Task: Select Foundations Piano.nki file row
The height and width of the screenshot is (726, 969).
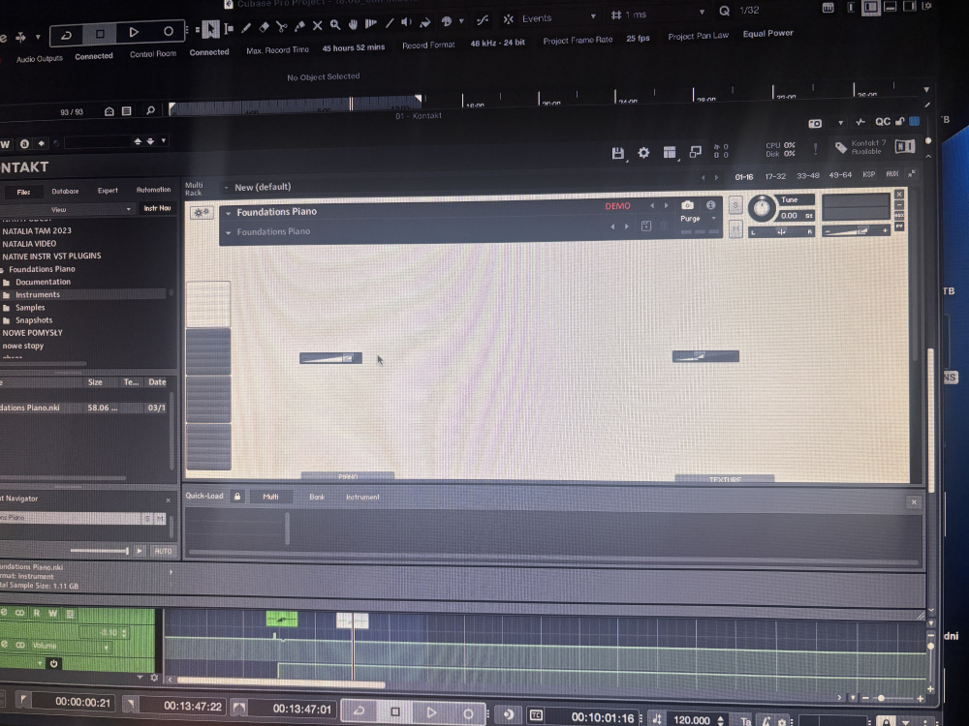Action: 84,408
